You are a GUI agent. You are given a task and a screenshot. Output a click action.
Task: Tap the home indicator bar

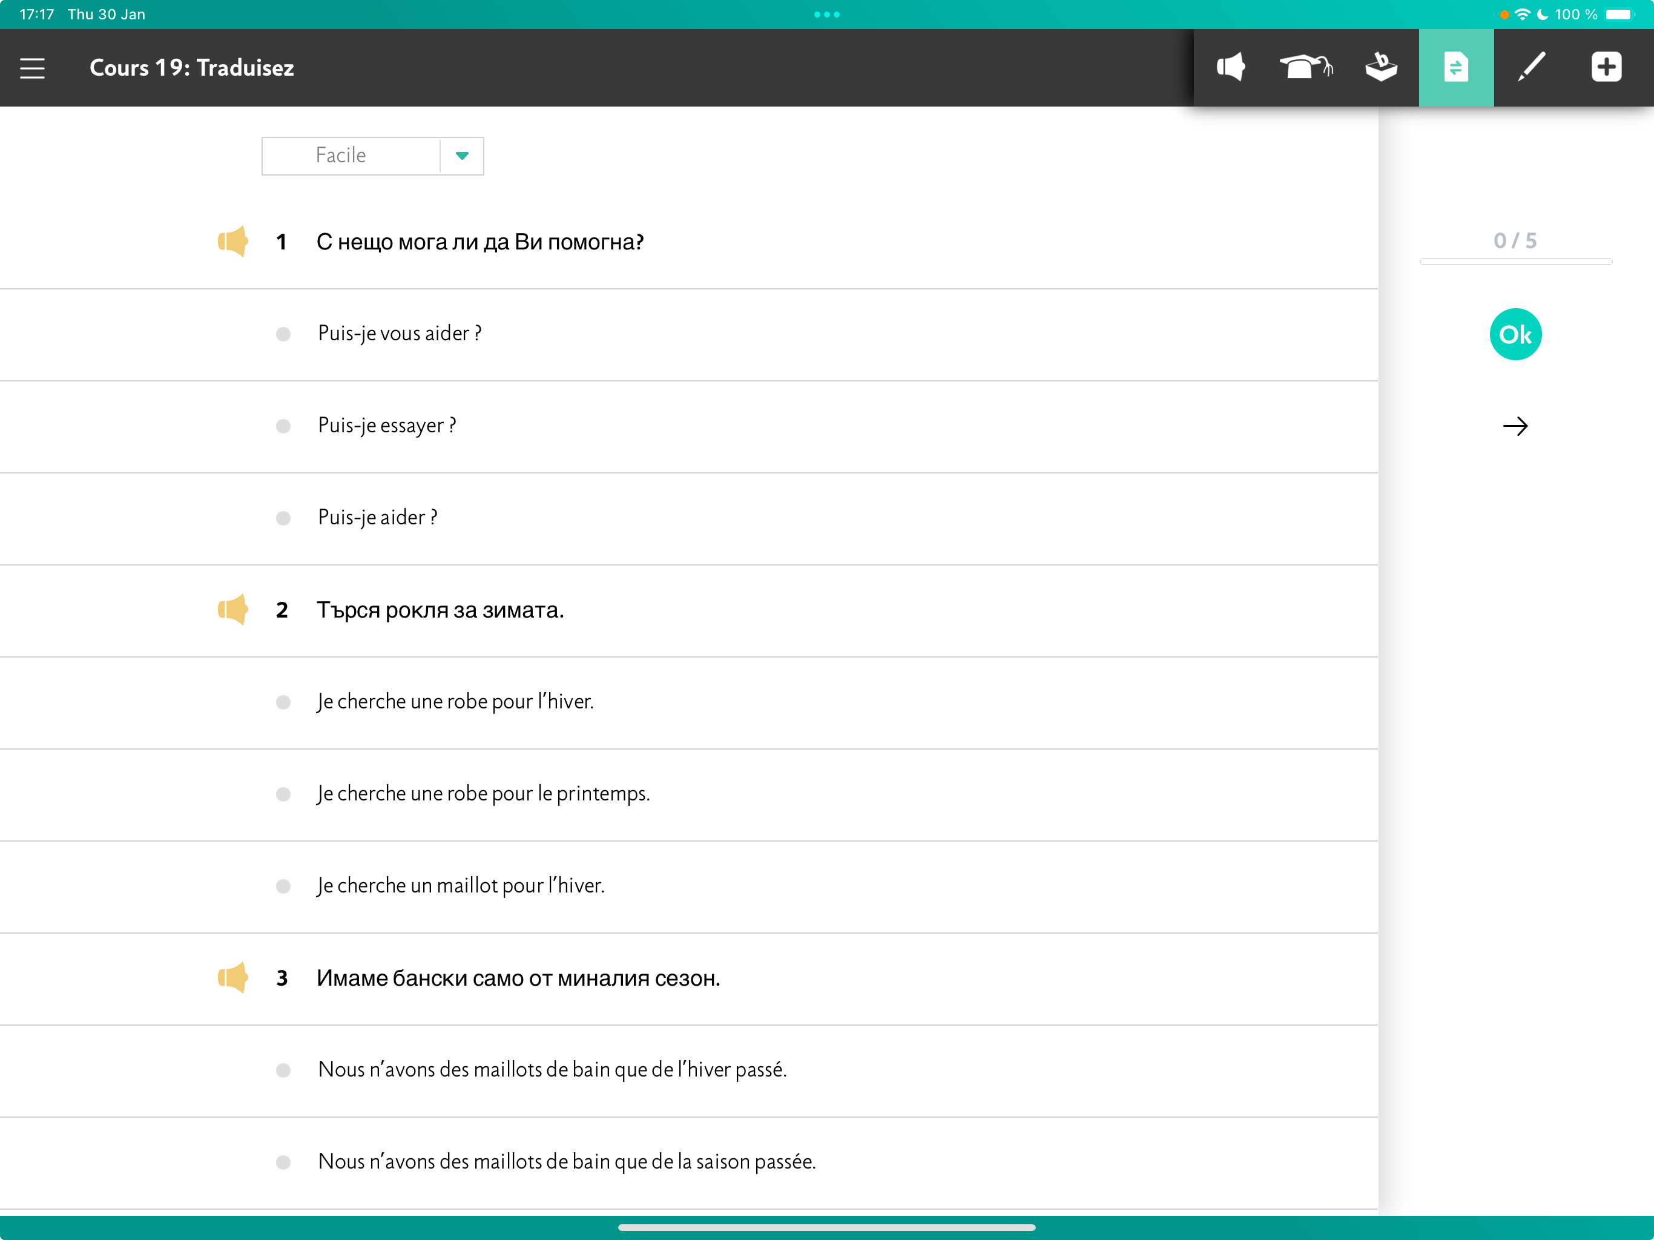click(827, 1227)
